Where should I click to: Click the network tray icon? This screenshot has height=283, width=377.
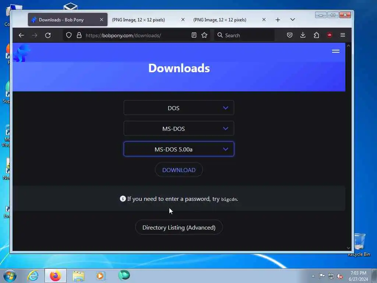pos(331,276)
